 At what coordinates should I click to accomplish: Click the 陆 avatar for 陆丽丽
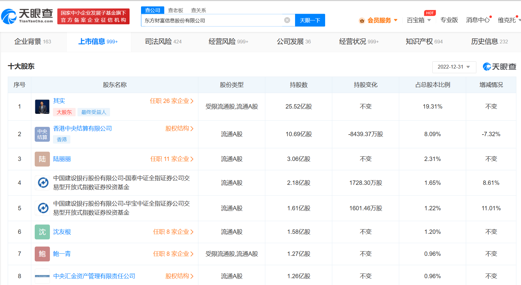(42, 159)
